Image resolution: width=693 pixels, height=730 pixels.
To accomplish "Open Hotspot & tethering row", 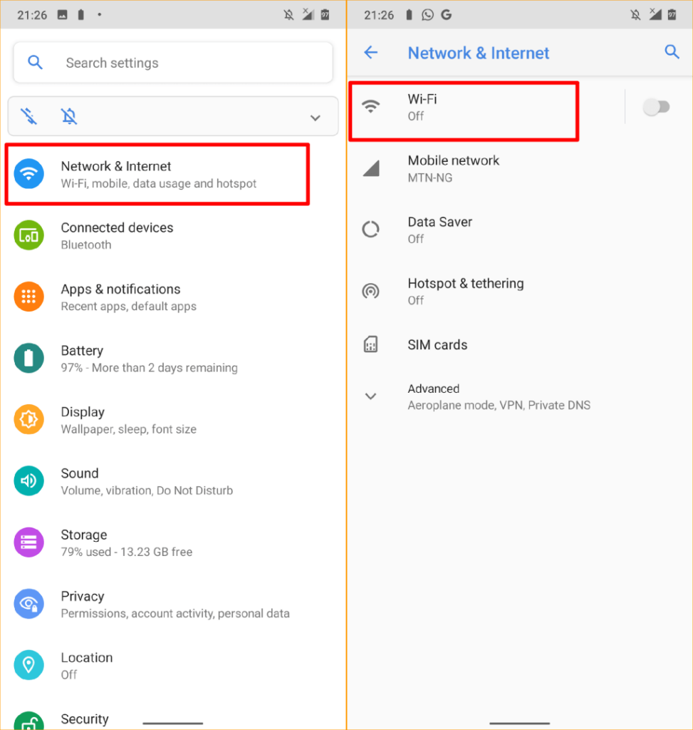I will coord(520,292).
